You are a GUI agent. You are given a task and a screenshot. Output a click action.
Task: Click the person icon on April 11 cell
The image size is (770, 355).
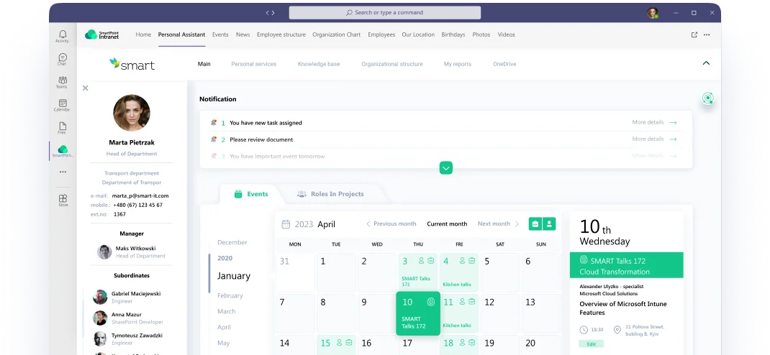(462, 302)
